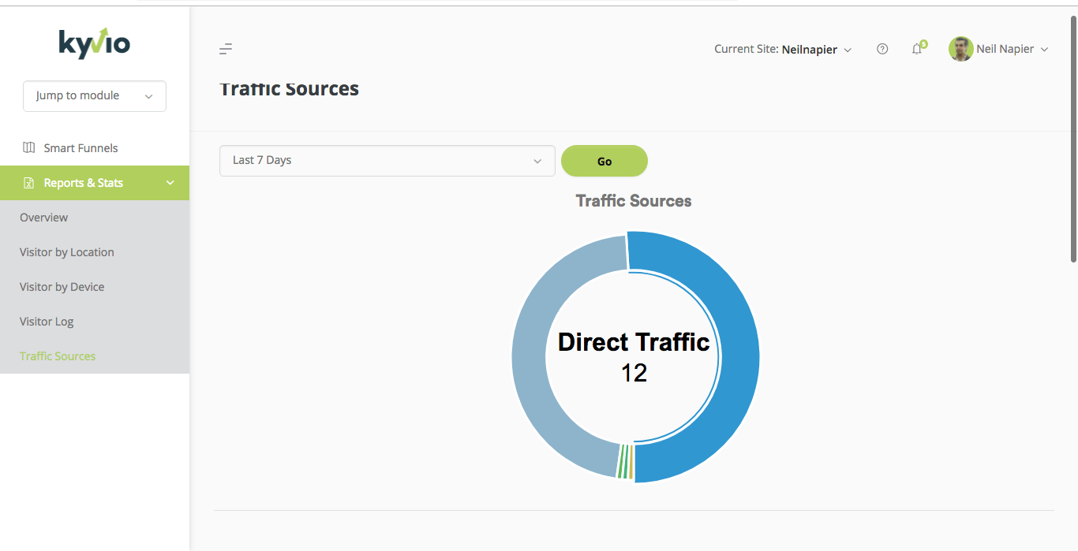The width and height of the screenshot is (1078, 551).
Task: Open the notifications bell icon
Action: 916,50
